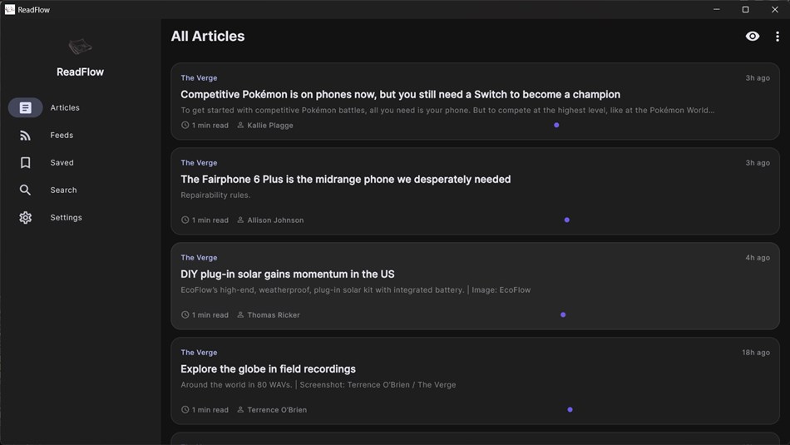Open the three-dot more options menu
This screenshot has height=445, width=790.
(778, 37)
